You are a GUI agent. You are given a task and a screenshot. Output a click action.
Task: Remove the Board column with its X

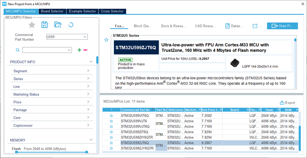[248, 110]
